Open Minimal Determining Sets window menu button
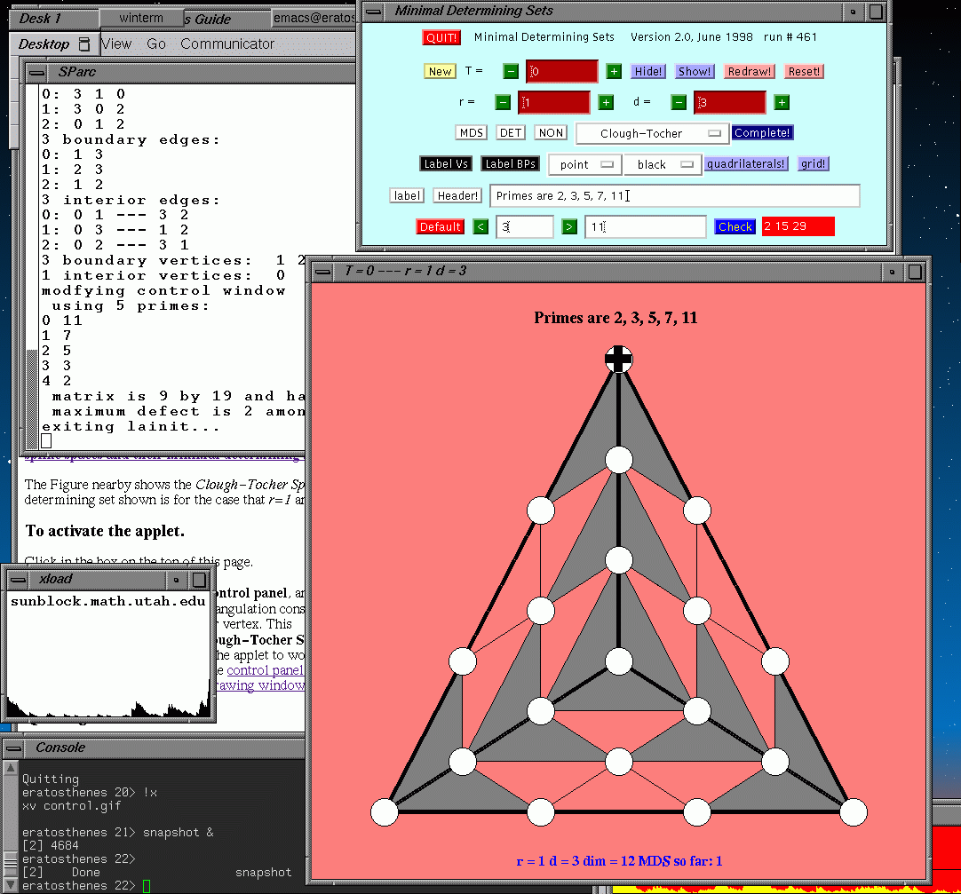This screenshot has width=961, height=894. coord(375,12)
